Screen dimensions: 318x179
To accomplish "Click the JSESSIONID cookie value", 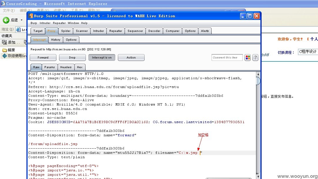I will click(x=111, y=122).
